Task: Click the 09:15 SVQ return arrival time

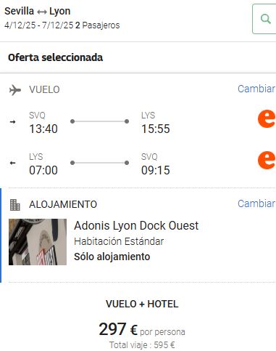Action: [x=156, y=170]
